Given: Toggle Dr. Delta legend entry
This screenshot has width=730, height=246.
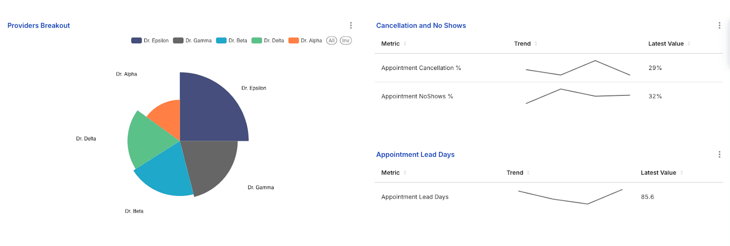Looking at the screenshot, I should (x=268, y=40).
